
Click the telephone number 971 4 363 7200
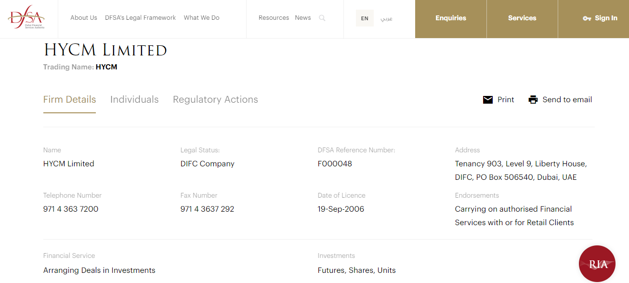71,209
